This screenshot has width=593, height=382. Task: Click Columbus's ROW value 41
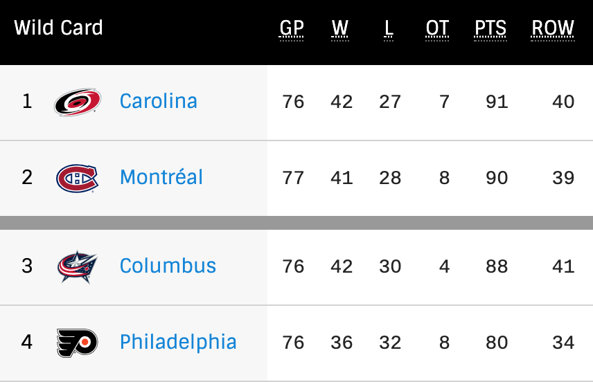coord(563,266)
